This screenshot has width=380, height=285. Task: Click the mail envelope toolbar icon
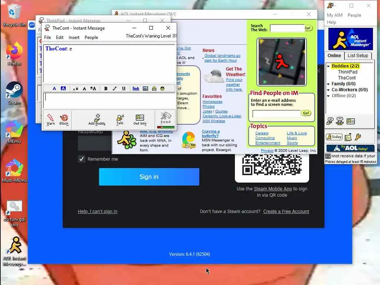(154, 88)
